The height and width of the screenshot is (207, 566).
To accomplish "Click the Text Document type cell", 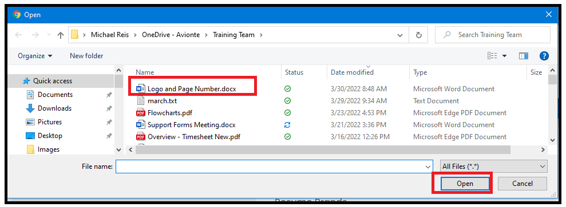I will click(x=436, y=101).
